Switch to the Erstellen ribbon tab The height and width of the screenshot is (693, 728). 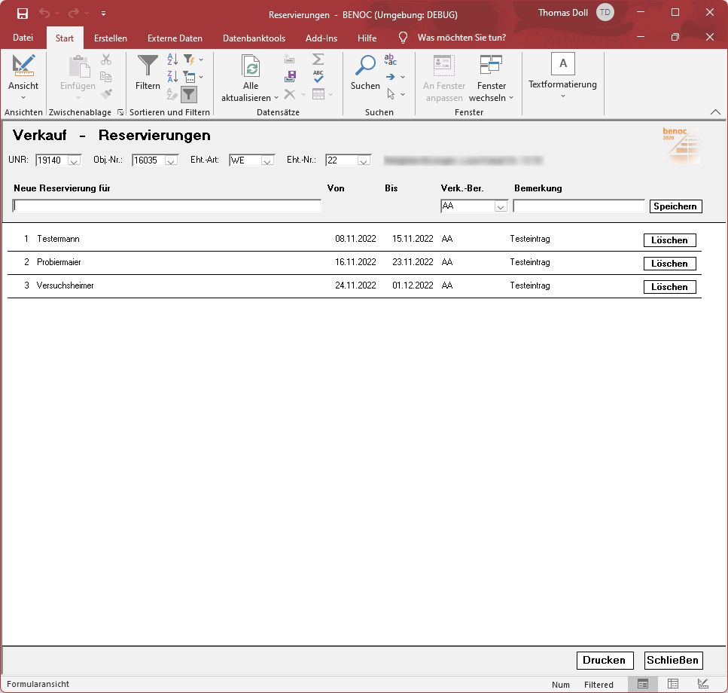click(x=110, y=38)
